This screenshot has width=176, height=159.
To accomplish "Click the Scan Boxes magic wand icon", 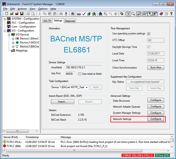I will [111, 14].
